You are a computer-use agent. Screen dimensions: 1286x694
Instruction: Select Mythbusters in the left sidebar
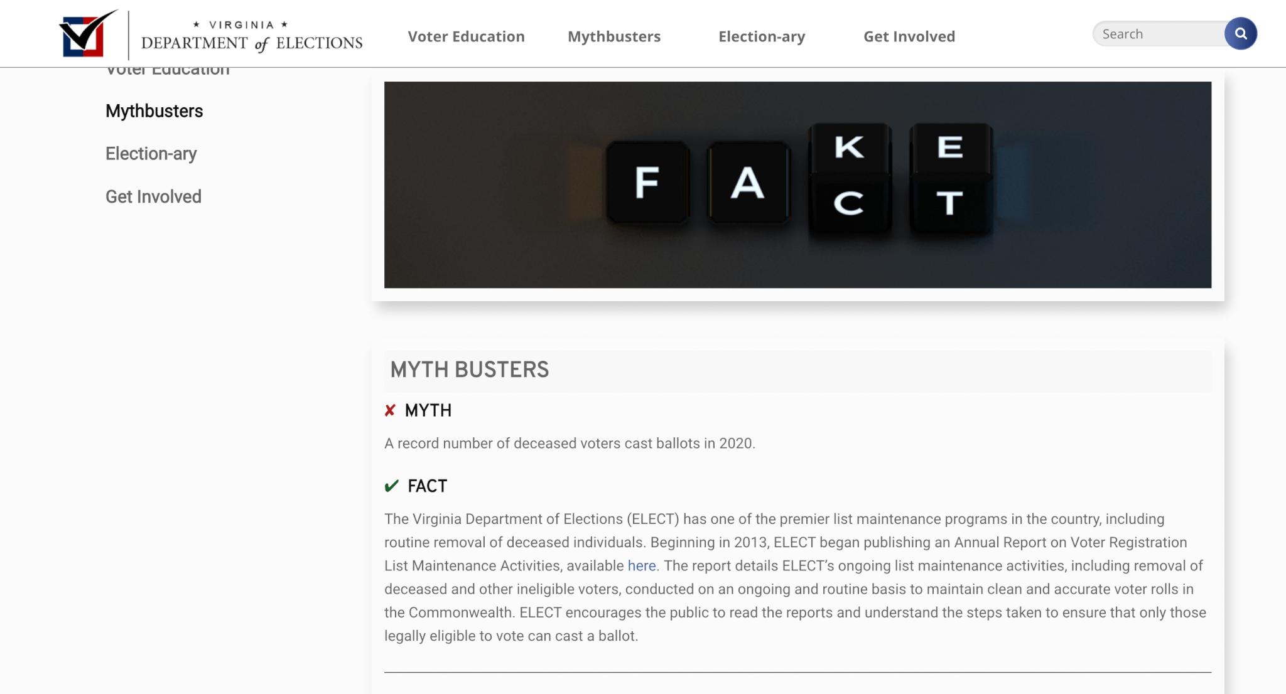pos(154,111)
